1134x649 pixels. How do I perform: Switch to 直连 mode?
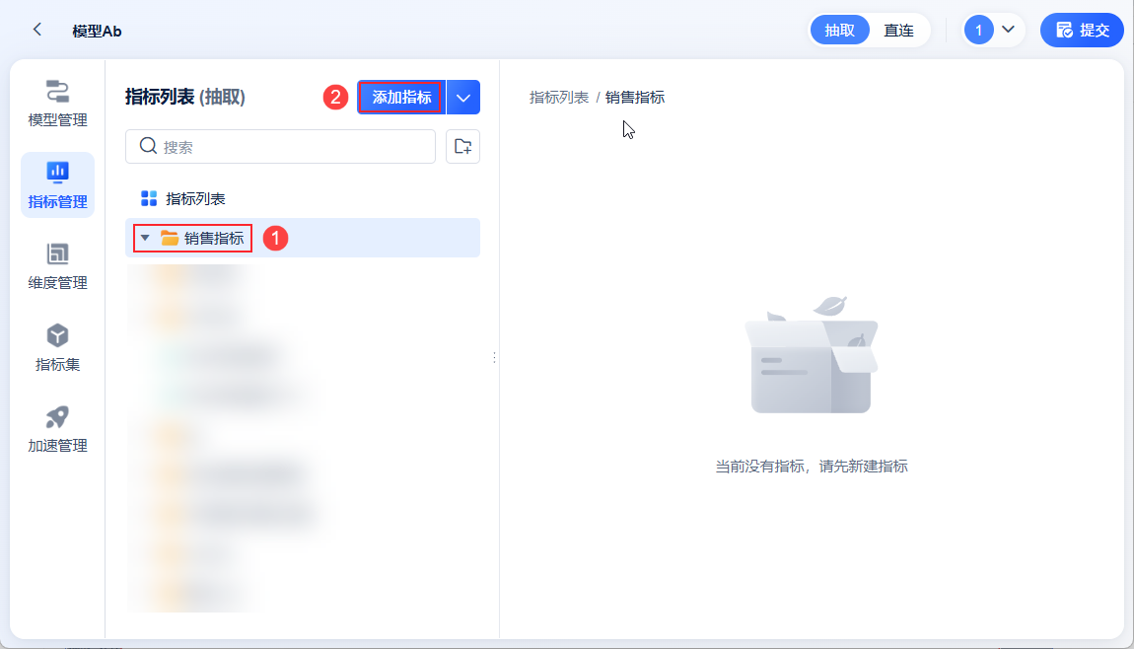(899, 31)
